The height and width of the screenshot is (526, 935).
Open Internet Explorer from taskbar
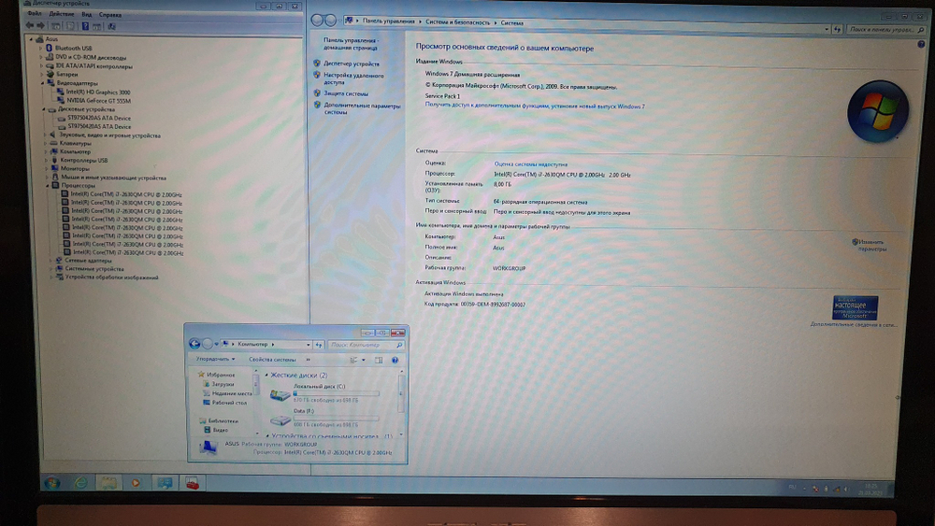[x=80, y=483]
